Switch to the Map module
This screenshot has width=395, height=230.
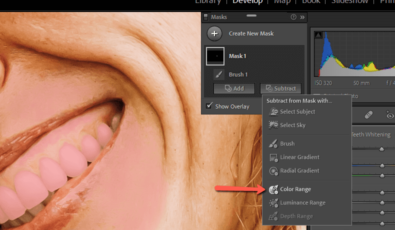point(282,2)
